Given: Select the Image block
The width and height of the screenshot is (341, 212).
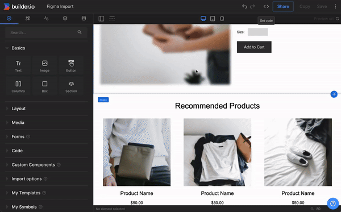Looking at the screenshot, I should (44, 66).
